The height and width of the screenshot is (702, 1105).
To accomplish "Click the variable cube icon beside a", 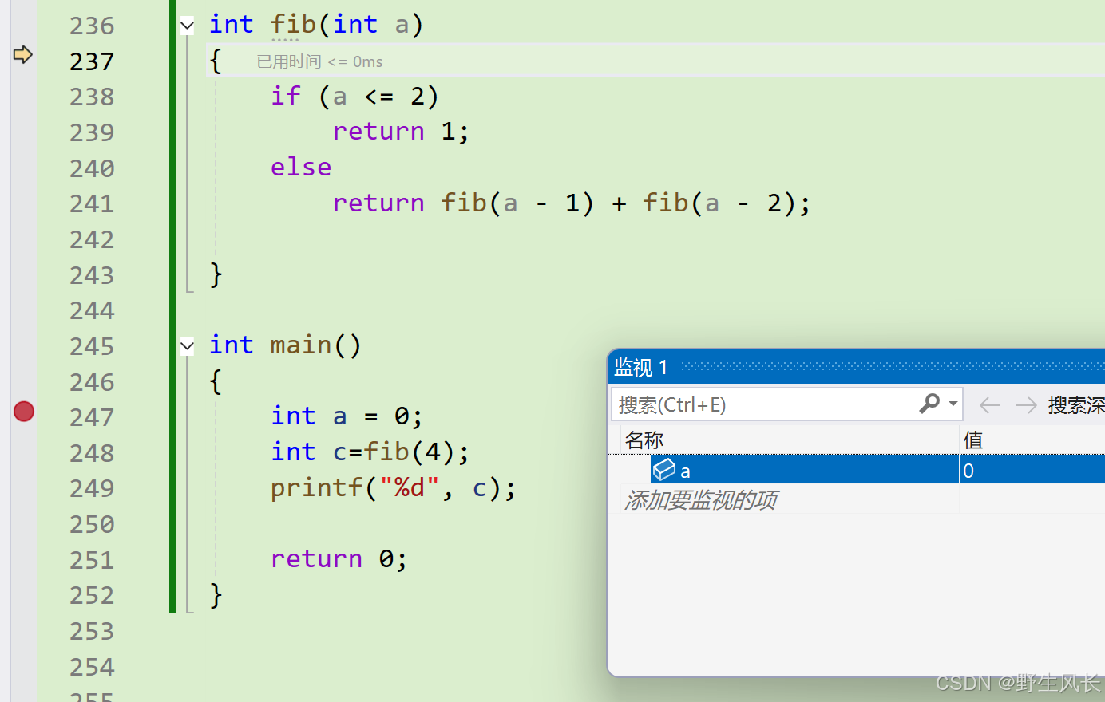I will tap(663, 470).
